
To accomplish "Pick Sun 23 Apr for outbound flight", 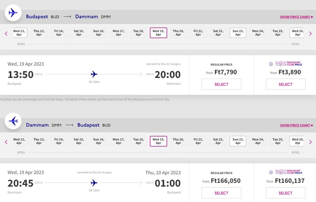I will tap(238, 33).
